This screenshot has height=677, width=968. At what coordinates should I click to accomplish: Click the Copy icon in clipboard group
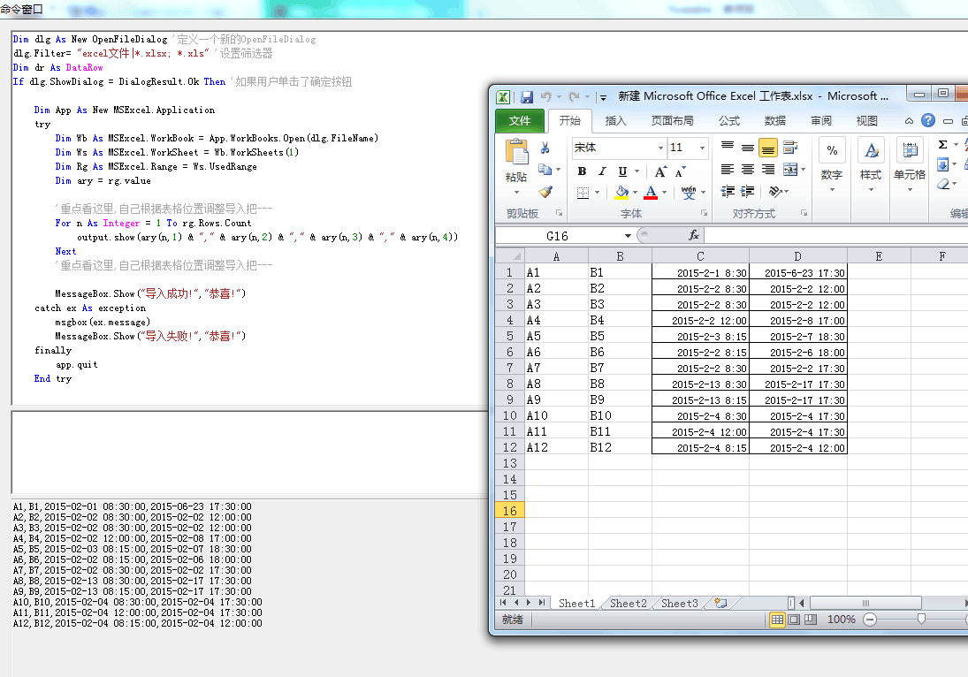tap(545, 169)
